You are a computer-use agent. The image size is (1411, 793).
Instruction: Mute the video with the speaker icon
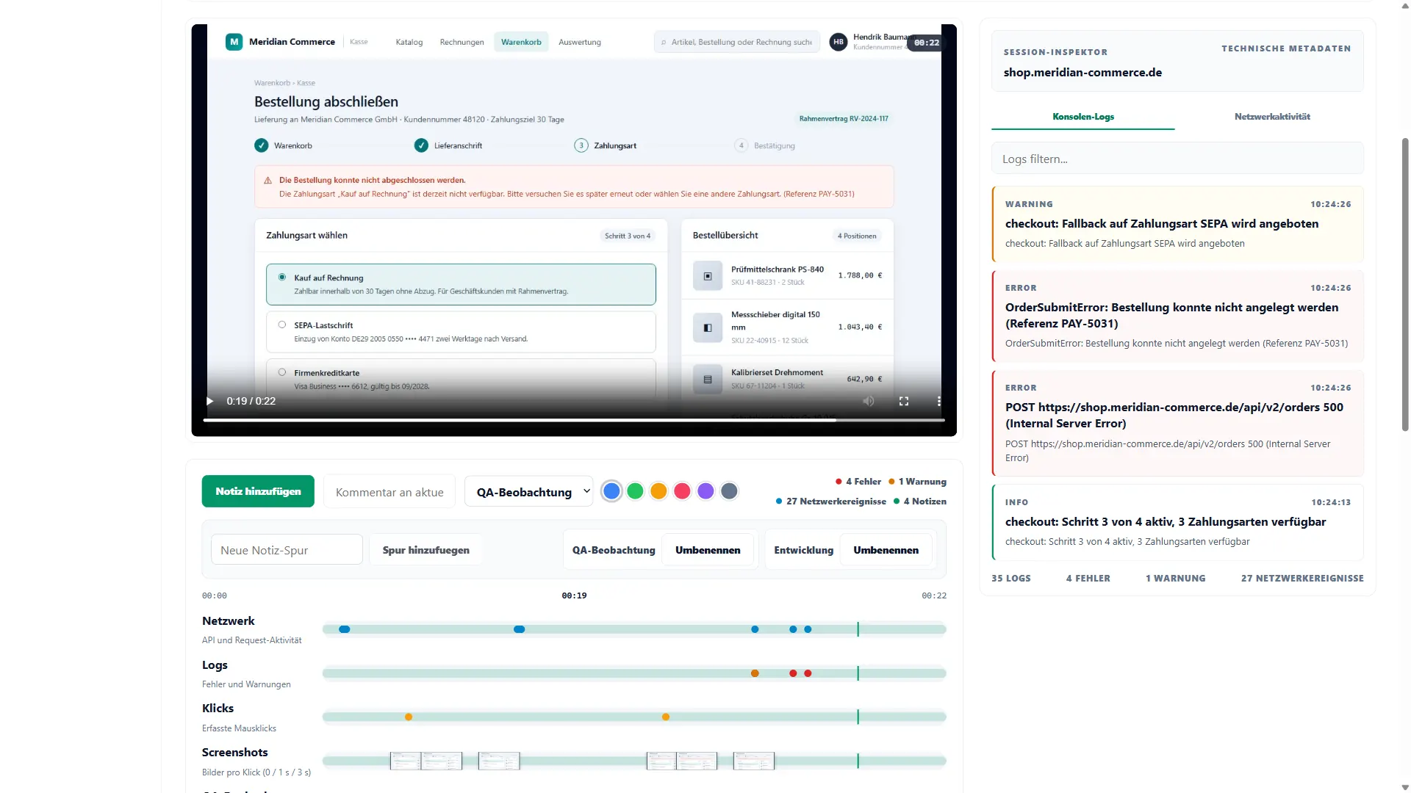(869, 401)
